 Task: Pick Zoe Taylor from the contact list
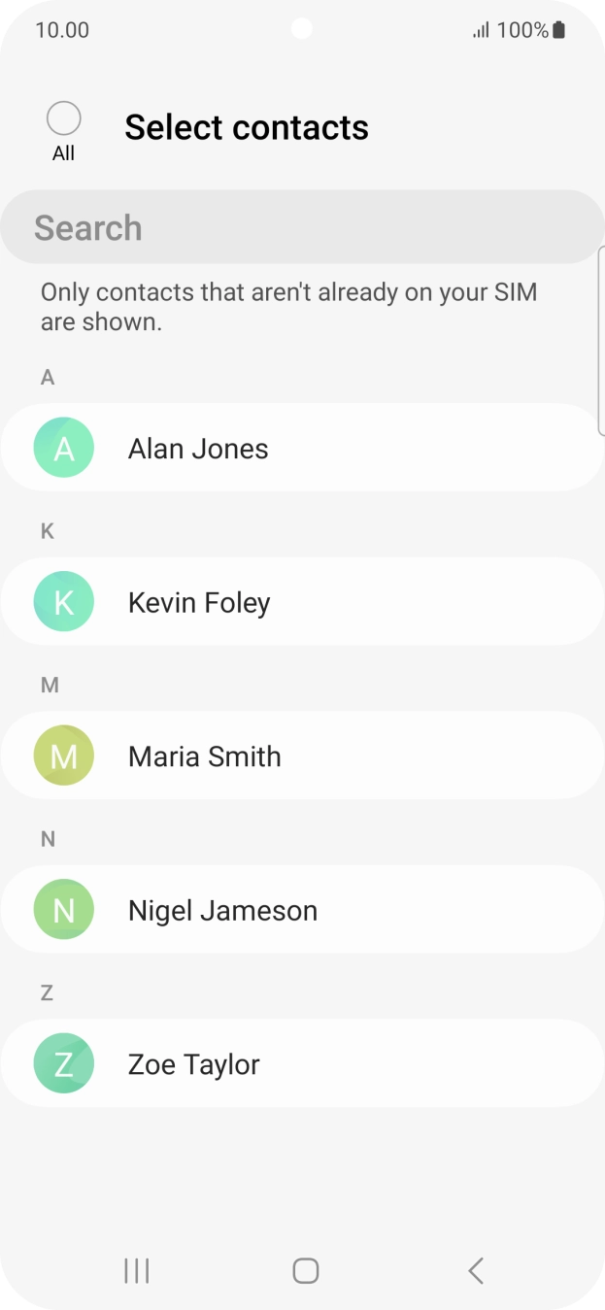click(x=194, y=1064)
